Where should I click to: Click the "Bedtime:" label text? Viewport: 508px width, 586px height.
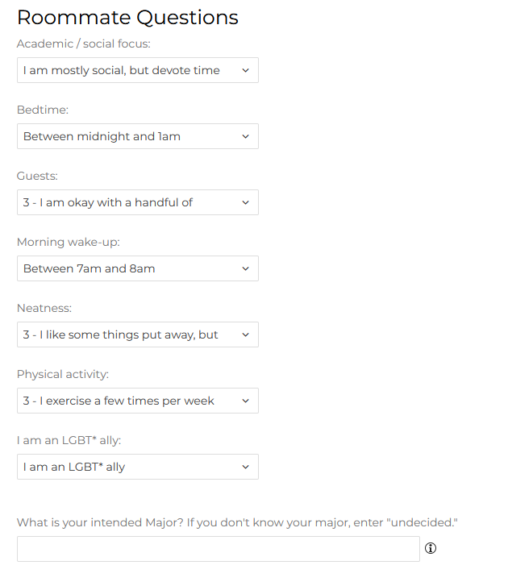coord(42,110)
